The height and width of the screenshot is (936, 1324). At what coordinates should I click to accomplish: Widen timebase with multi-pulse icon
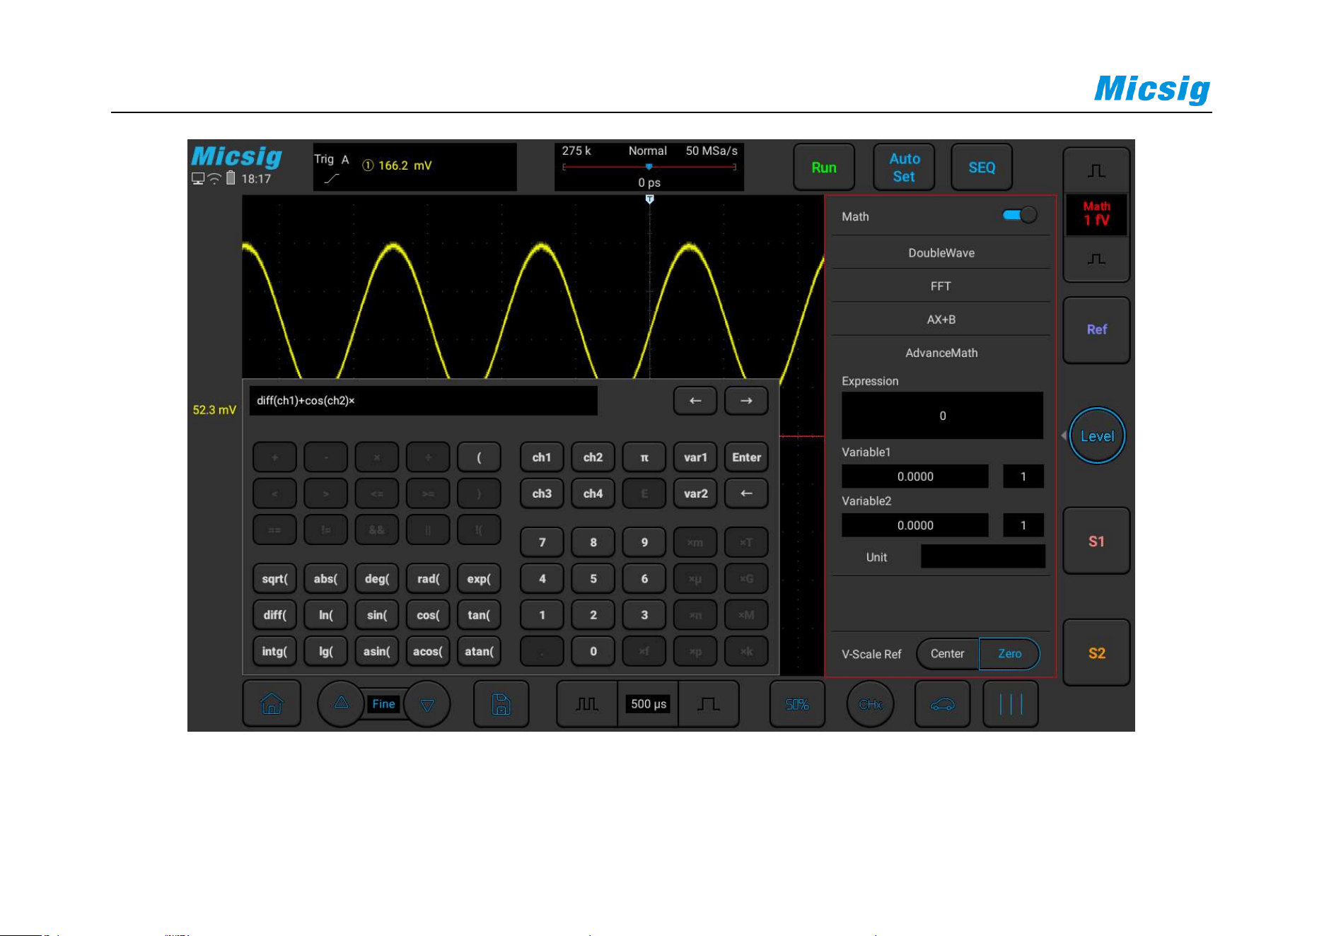point(587,704)
